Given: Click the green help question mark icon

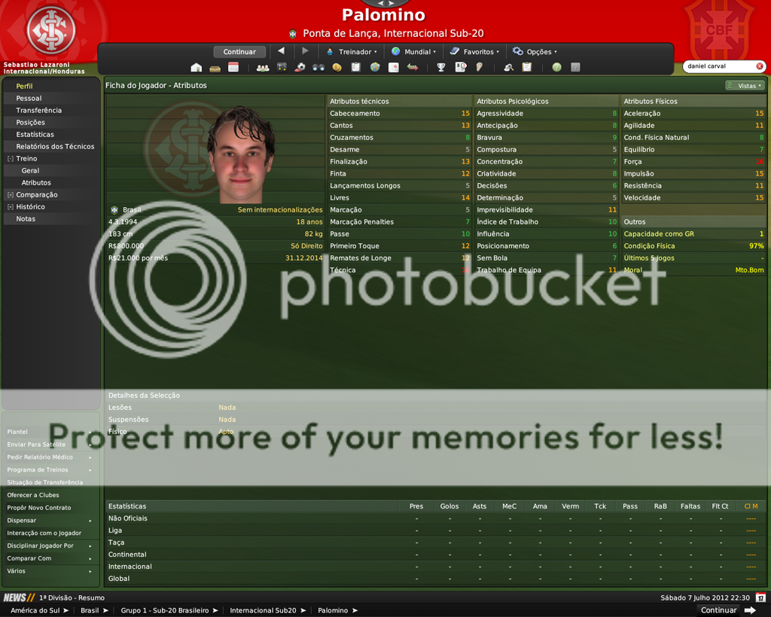Looking at the screenshot, I should 556,68.
